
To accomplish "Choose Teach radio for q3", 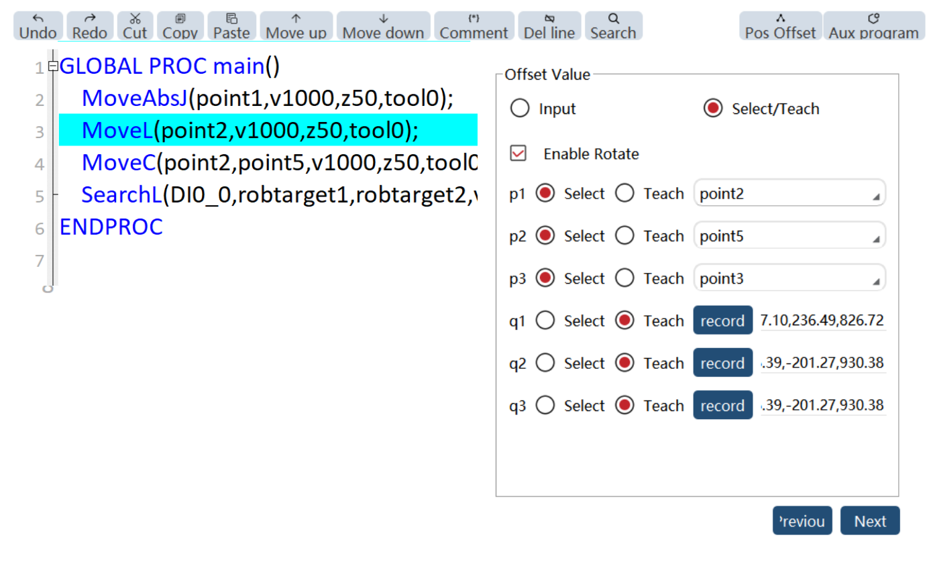I will [625, 406].
